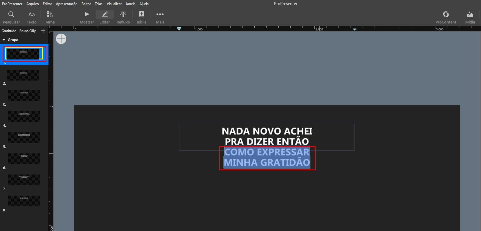Viewport: 481px width, 231px height.
Task: Open the Apresentação menu
Action: 67,4
